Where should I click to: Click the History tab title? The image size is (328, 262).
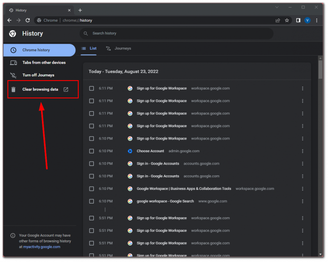tap(21, 10)
